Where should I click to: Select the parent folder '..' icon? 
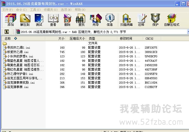(5, 43)
